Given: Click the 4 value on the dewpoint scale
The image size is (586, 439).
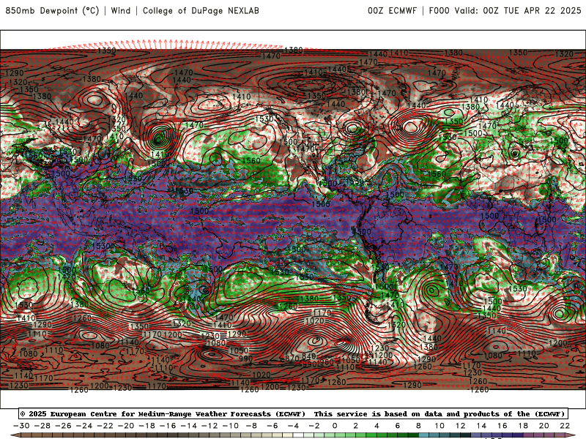Looking at the screenshot, I should [x=377, y=426].
